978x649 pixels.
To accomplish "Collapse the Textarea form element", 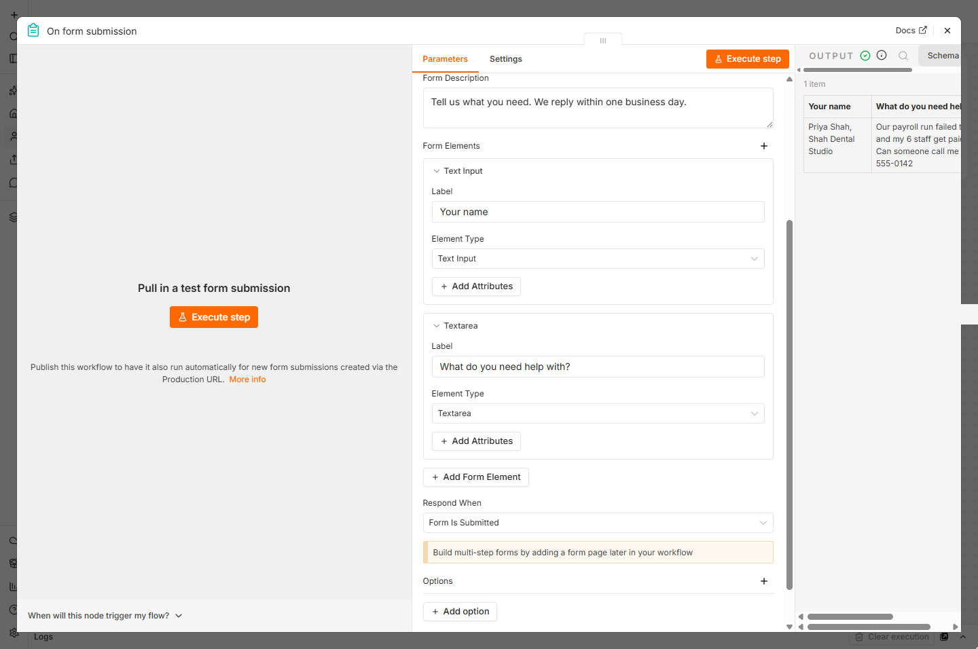I will point(437,326).
